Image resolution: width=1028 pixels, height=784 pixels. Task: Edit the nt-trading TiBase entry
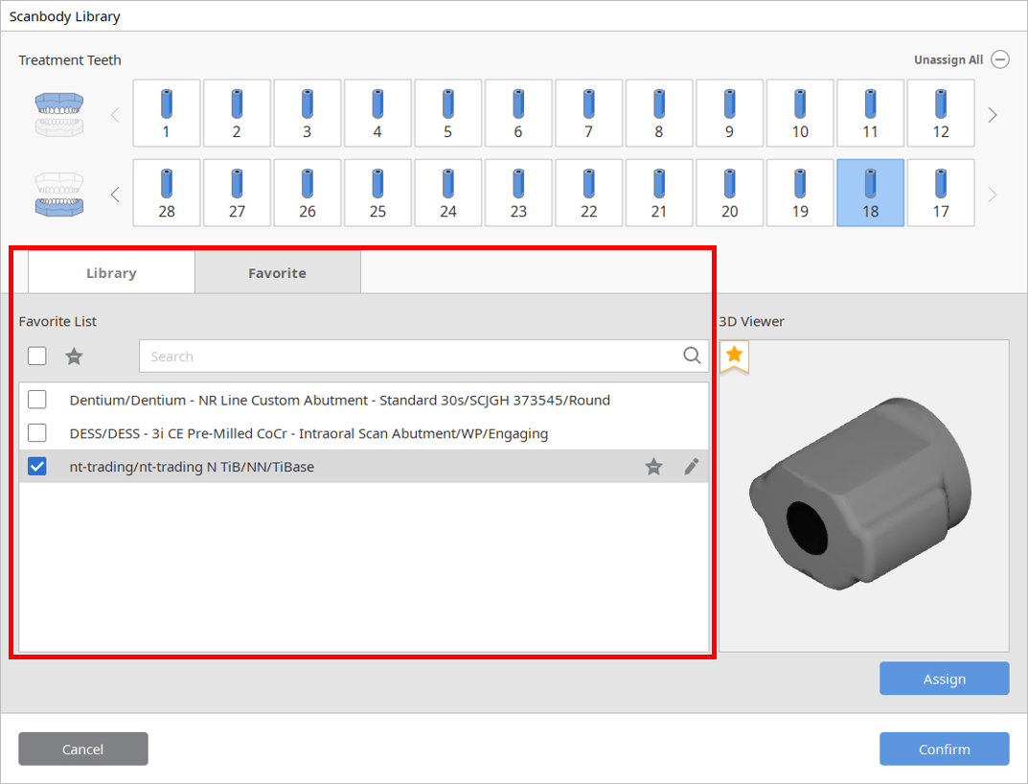click(691, 467)
